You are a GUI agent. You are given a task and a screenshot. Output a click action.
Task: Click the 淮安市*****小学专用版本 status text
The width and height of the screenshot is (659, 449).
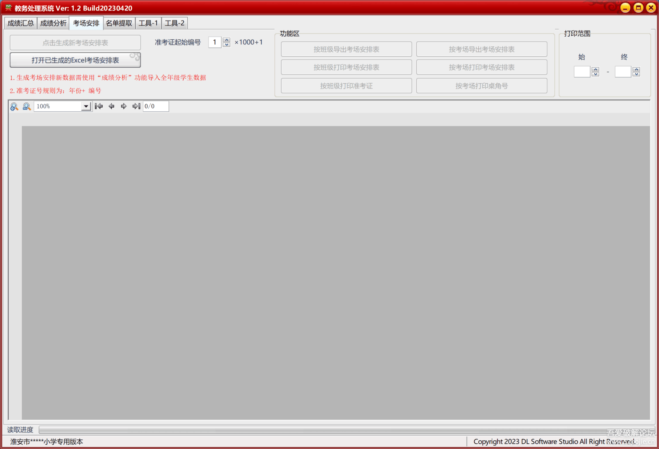click(x=47, y=442)
